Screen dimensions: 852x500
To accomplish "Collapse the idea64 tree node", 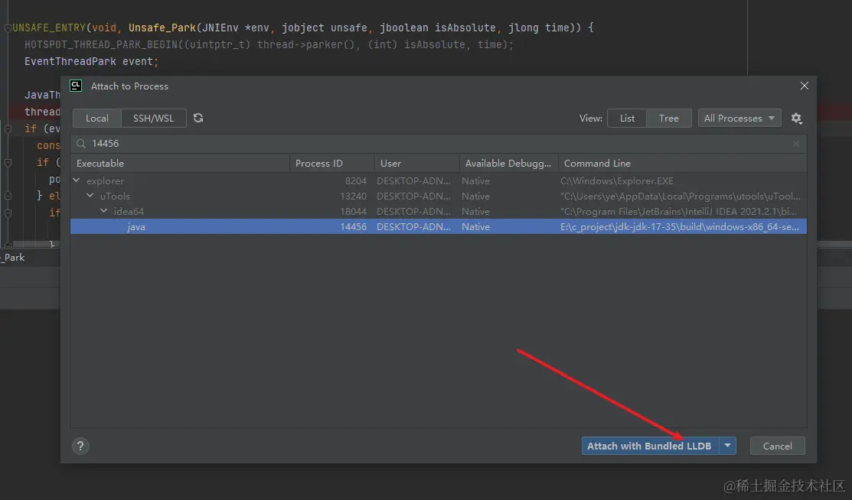I will [104, 211].
